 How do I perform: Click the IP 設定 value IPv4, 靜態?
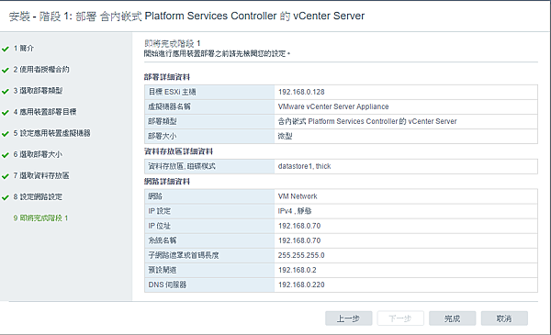(295, 211)
